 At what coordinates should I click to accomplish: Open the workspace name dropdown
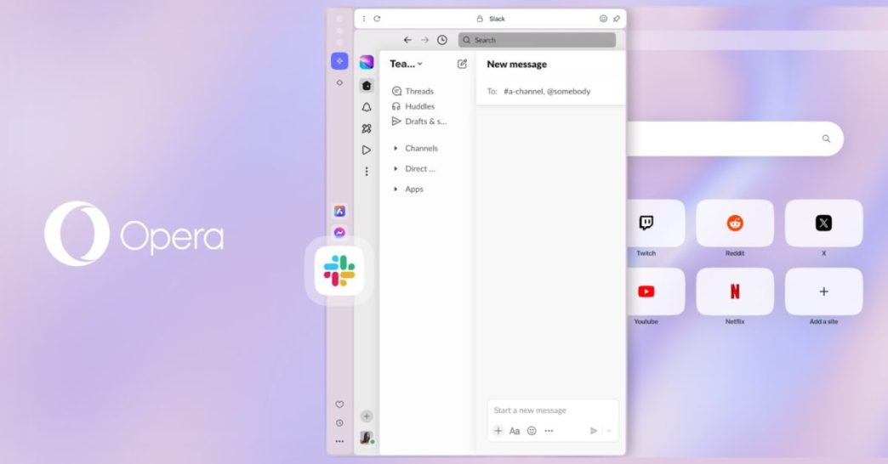tap(407, 64)
